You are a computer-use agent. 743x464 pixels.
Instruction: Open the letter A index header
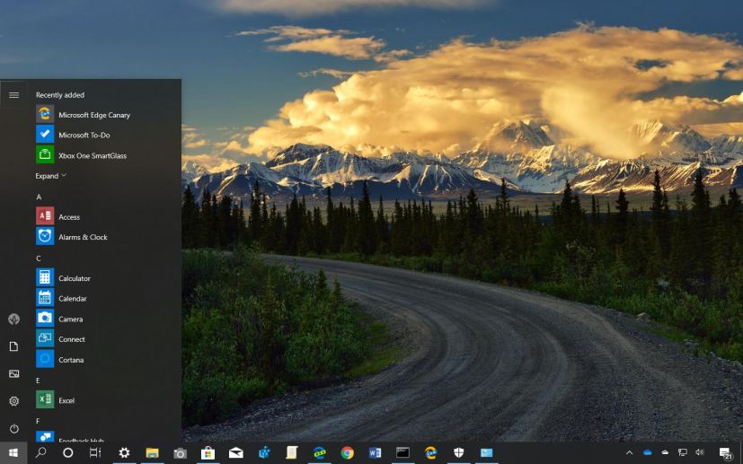39,197
